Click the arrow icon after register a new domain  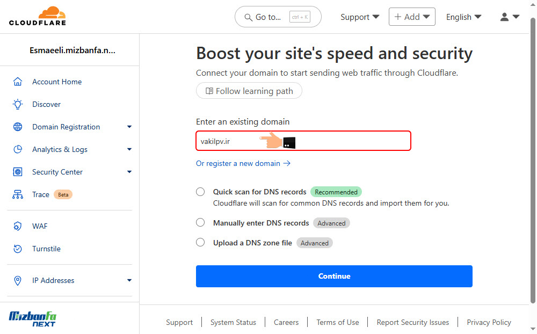[287, 163]
